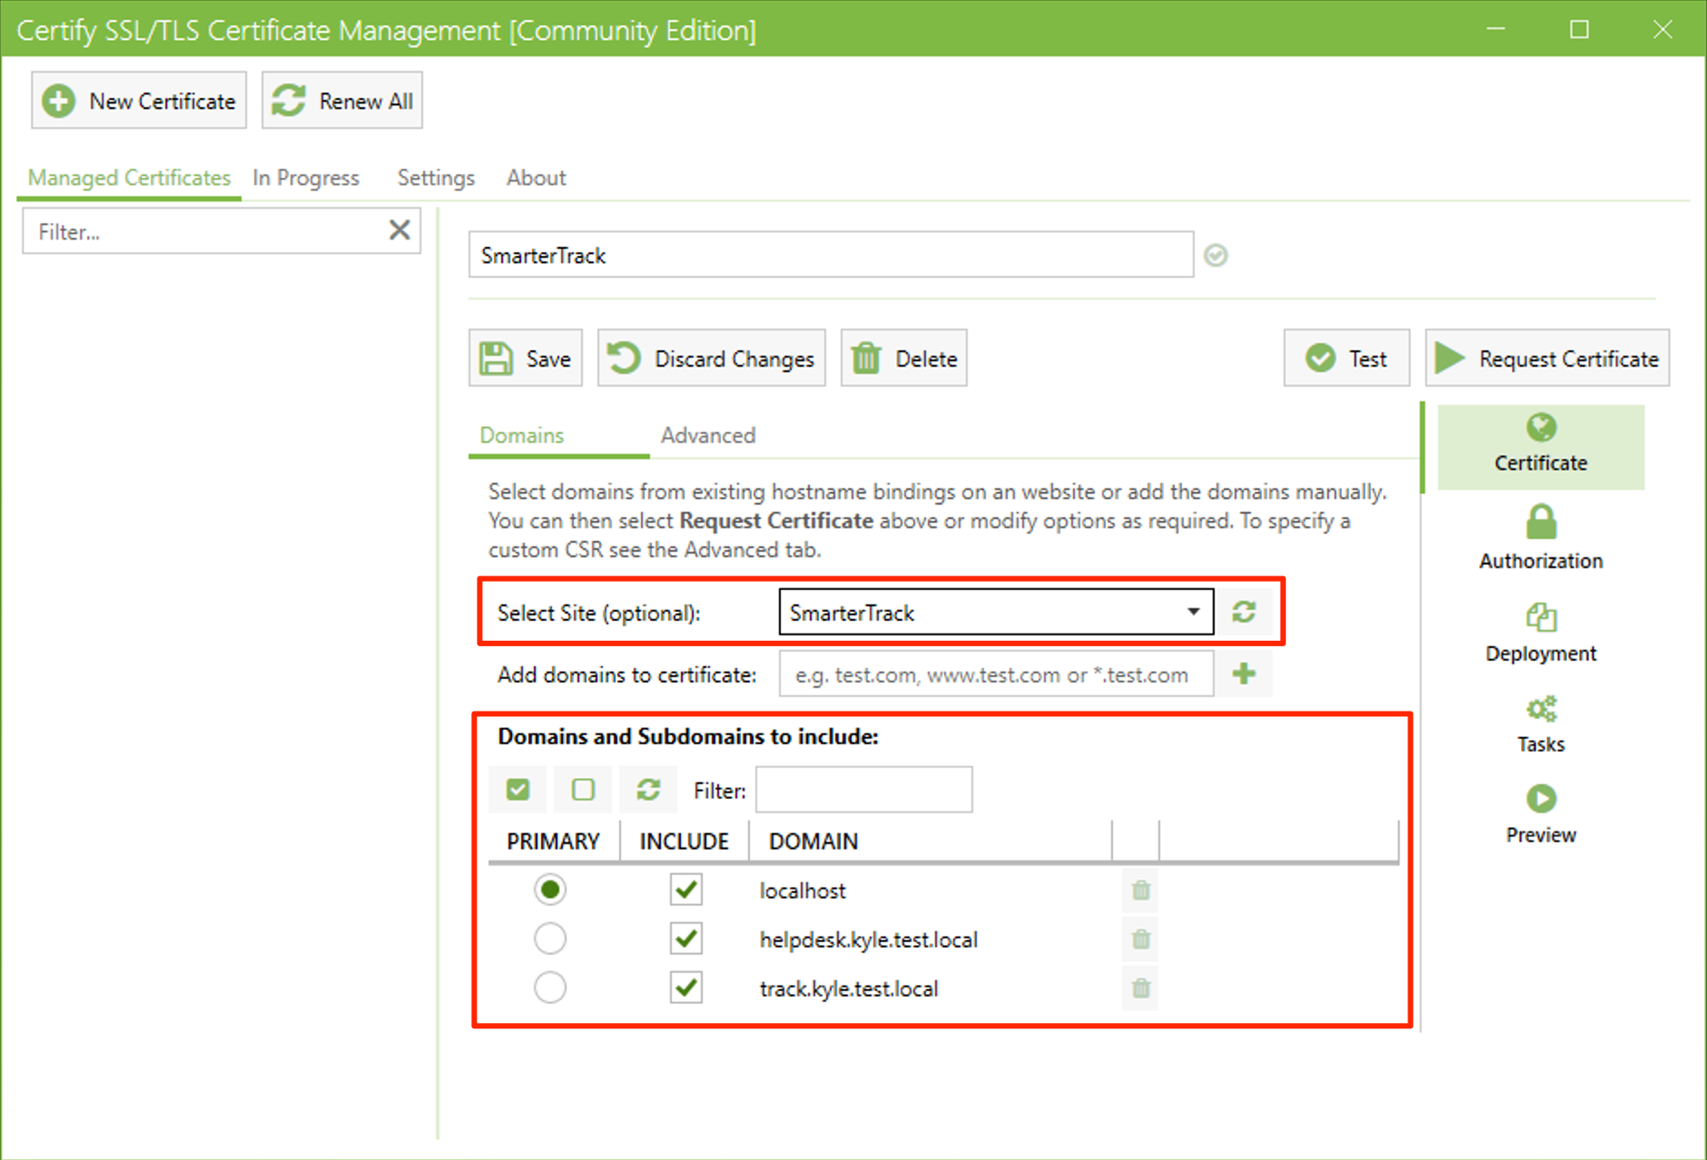Viewport: 1707px width, 1160px height.
Task: Select the Advanced sub-tab
Action: point(708,436)
